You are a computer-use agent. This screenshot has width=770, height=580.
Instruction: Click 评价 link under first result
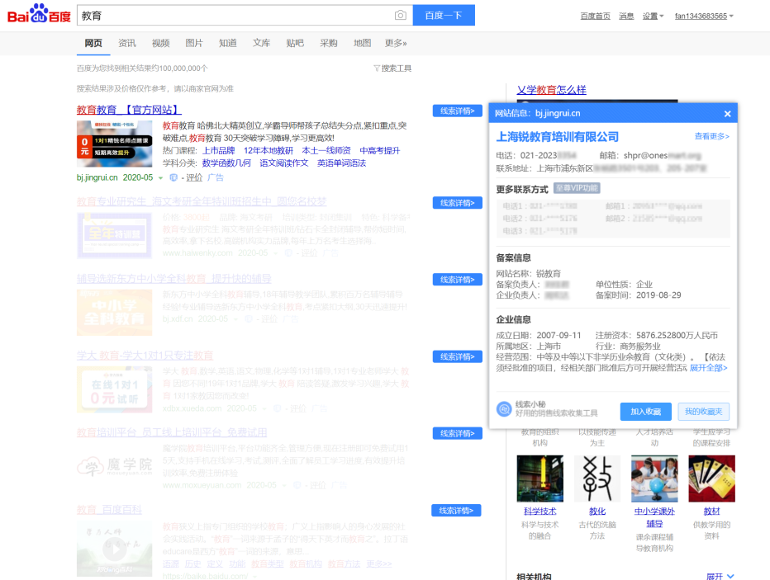click(194, 177)
